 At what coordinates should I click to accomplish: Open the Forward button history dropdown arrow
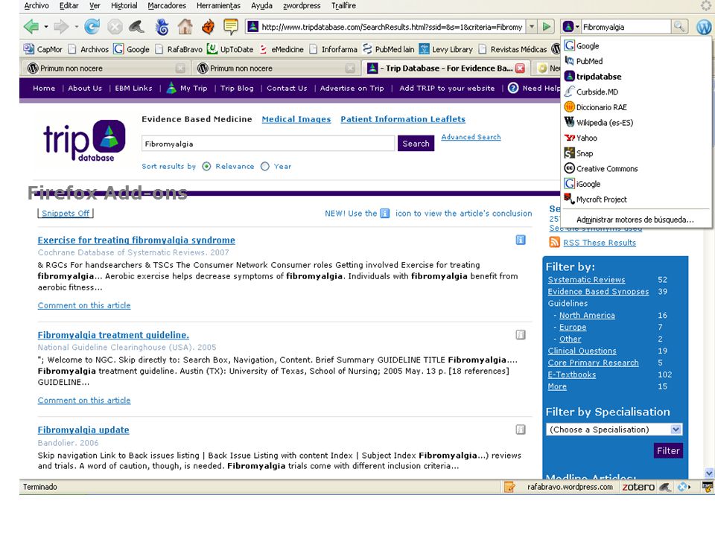pyautogui.click(x=76, y=27)
